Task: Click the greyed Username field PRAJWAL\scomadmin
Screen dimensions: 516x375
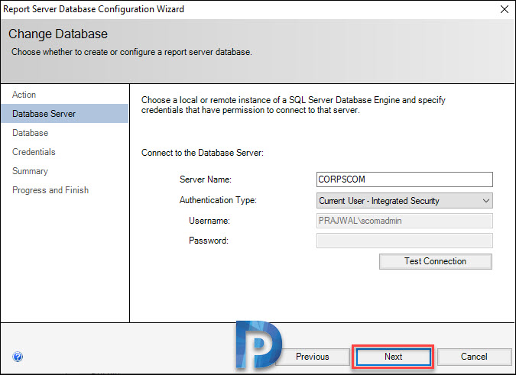Action: click(404, 221)
